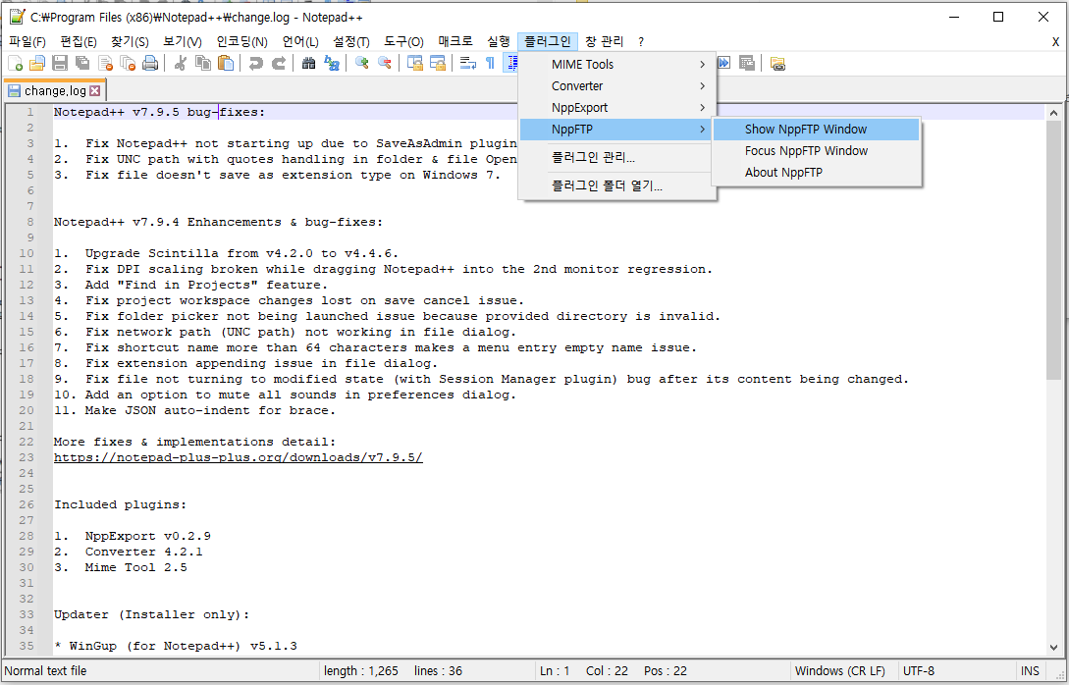Close the open 플러그인 menu
This screenshot has width=1069, height=685.
click(x=548, y=41)
